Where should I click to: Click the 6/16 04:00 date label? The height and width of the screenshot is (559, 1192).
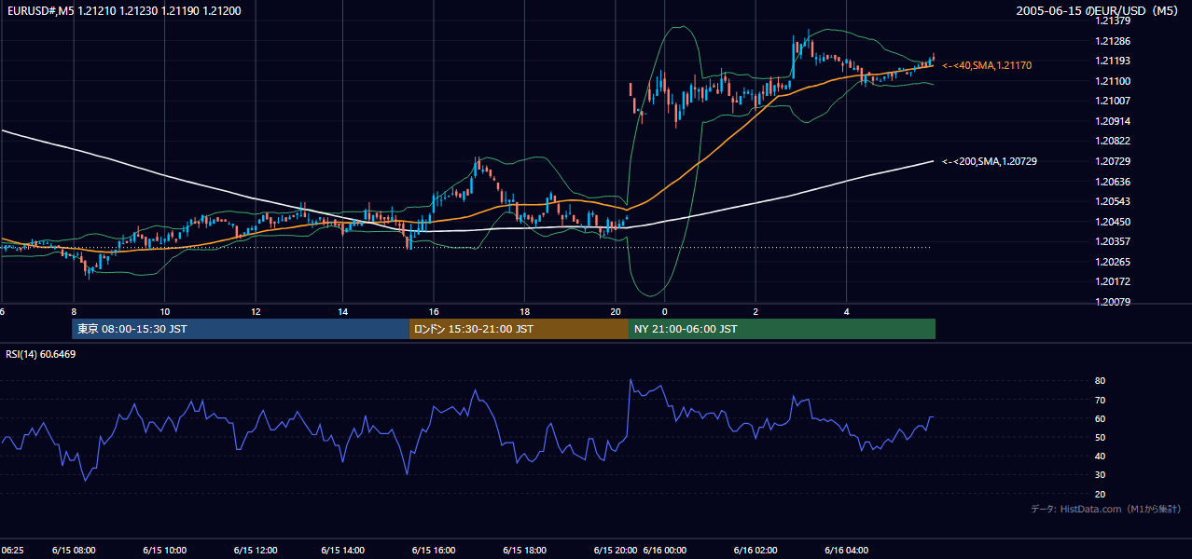click(847, 551)
